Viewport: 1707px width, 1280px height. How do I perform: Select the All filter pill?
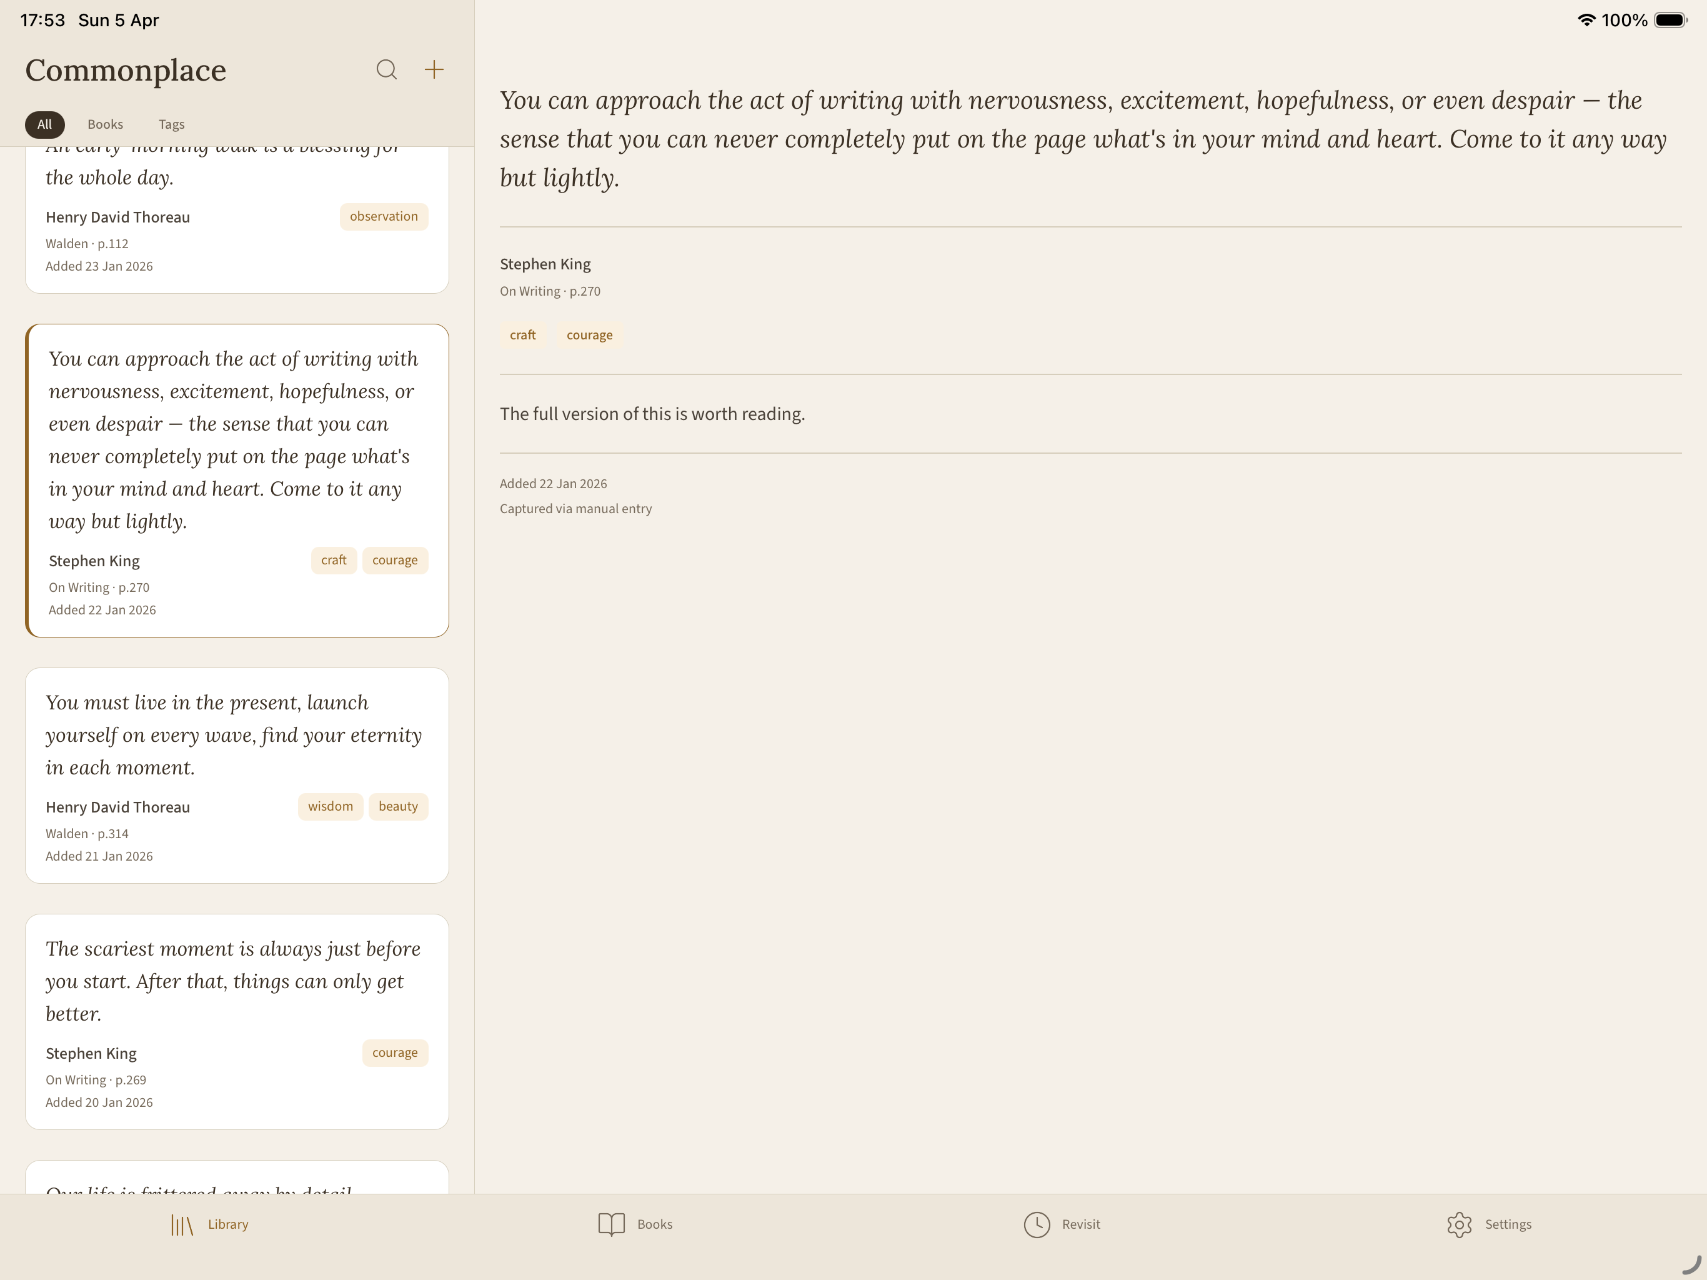[x=44, y=124]
